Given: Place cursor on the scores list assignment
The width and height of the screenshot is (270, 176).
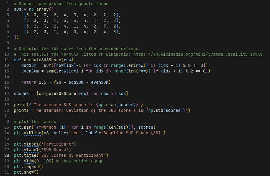Looking at the screenshot, I should 21,93.
